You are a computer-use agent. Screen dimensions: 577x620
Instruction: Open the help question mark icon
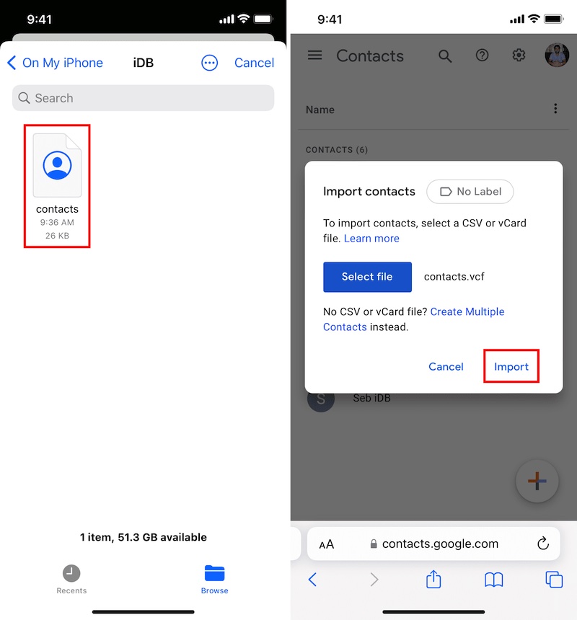tap(482, 56)
